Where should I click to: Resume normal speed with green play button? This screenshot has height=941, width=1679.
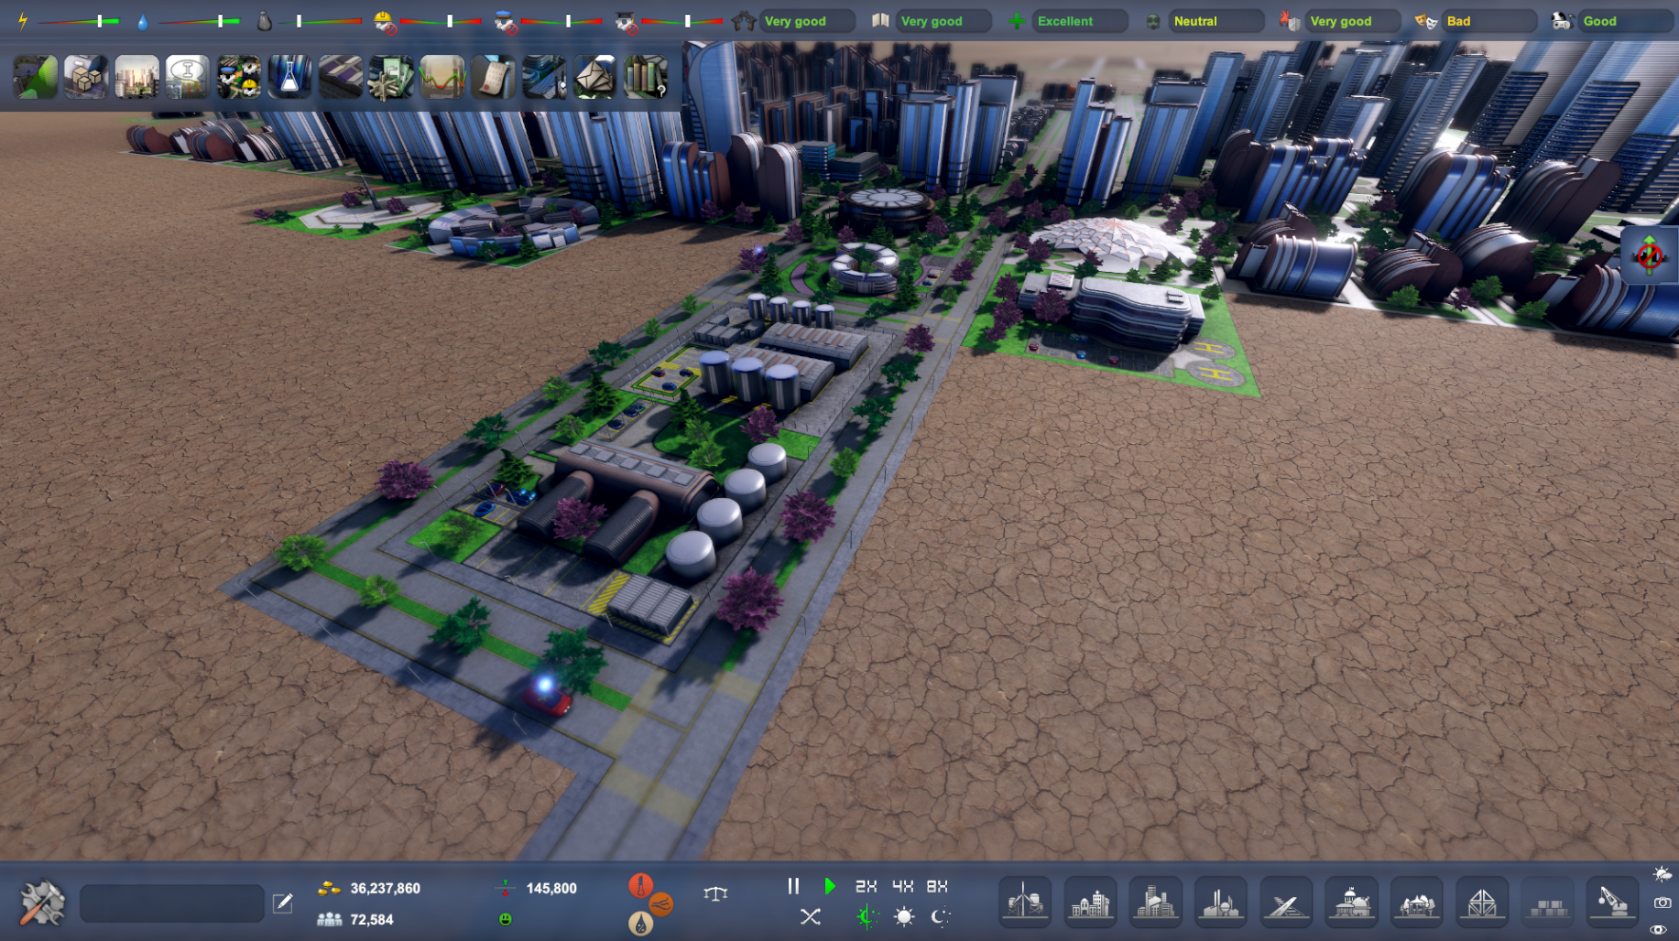[829, 886]
